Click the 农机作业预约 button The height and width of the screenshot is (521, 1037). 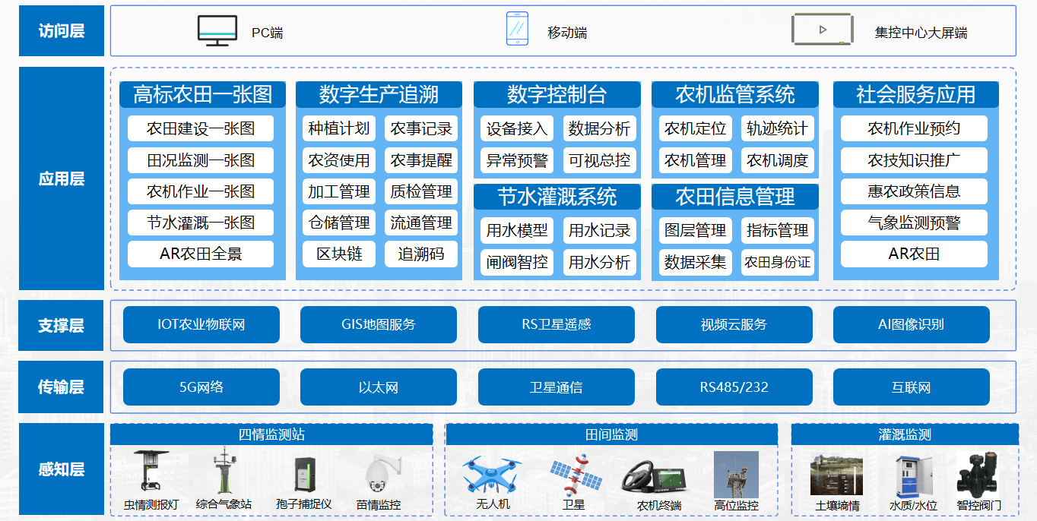pyautogui.click(x=914, y=128)
